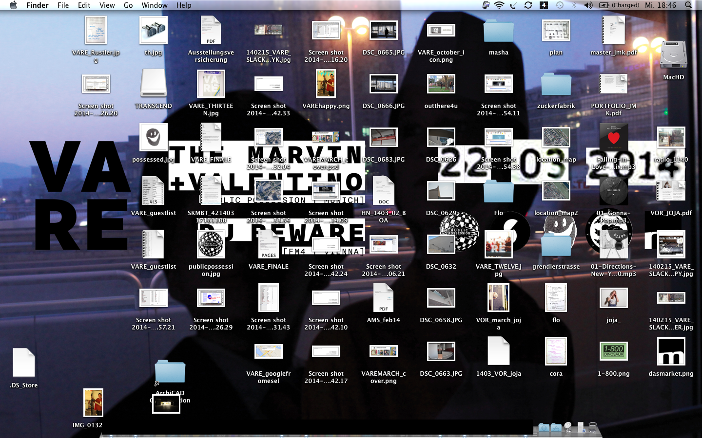The image size is (702, 438).
Task: Select the dasmarket.png file
Action: pyautogui.click(x=671, y=351)
